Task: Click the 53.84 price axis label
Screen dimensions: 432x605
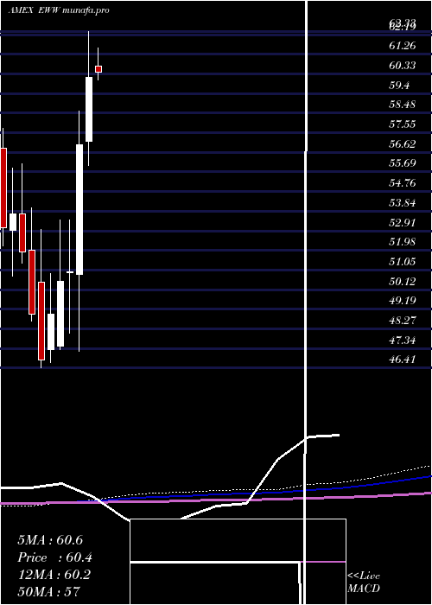Action: click(403, 203)
